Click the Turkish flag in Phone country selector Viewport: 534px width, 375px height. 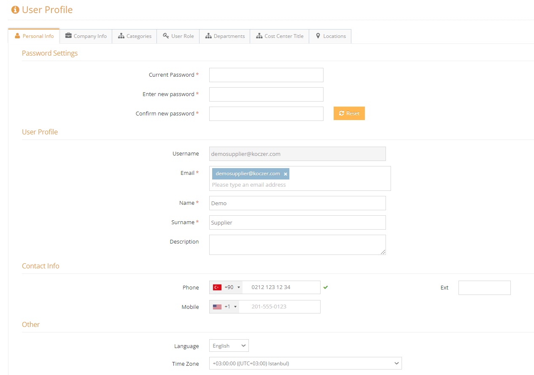pos(216,287)
